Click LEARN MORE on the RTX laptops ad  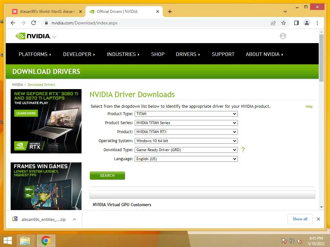(26, 113)
